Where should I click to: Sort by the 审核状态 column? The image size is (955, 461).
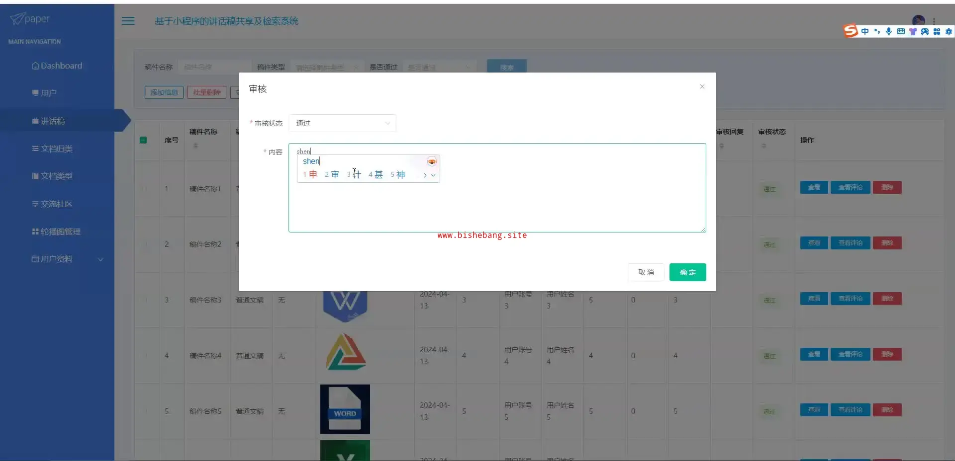pyautogui.click(x=764, y=146)
